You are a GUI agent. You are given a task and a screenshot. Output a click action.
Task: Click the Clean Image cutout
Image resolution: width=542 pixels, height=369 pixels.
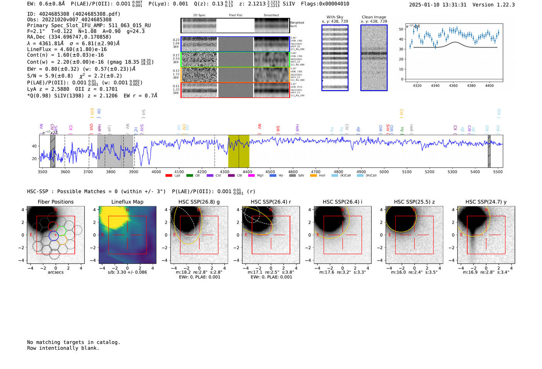pos(374,58)
